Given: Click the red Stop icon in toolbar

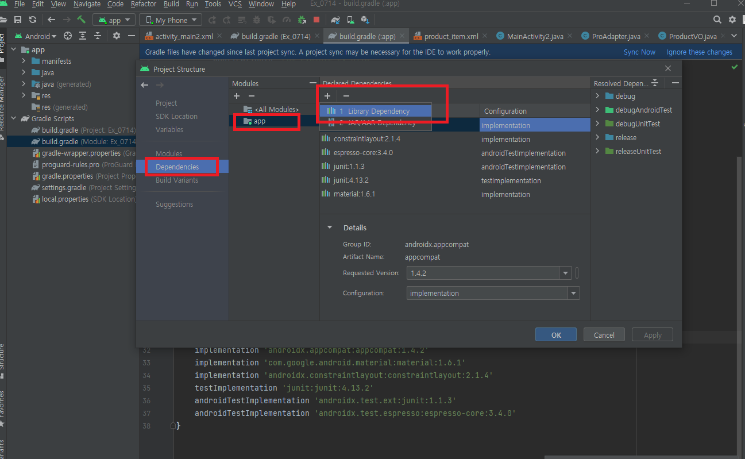Looking at the screenshot, I should pos(316,20).
